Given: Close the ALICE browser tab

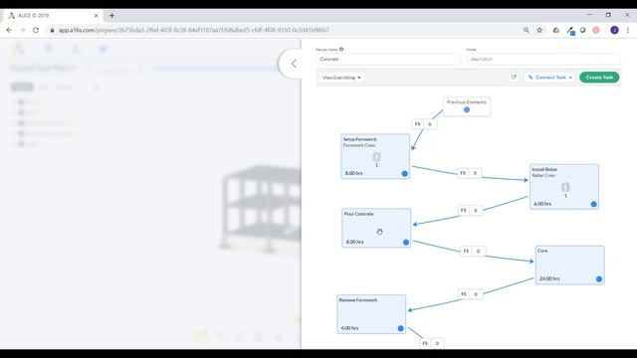Looking at the screenshot, I should click(x=97, y=16).
